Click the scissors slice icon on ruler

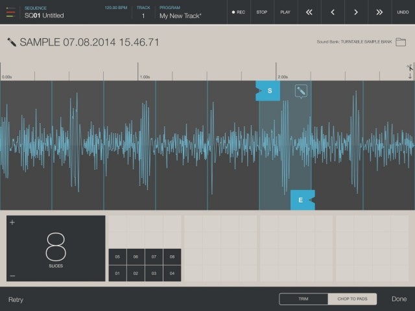pos(410,67)
